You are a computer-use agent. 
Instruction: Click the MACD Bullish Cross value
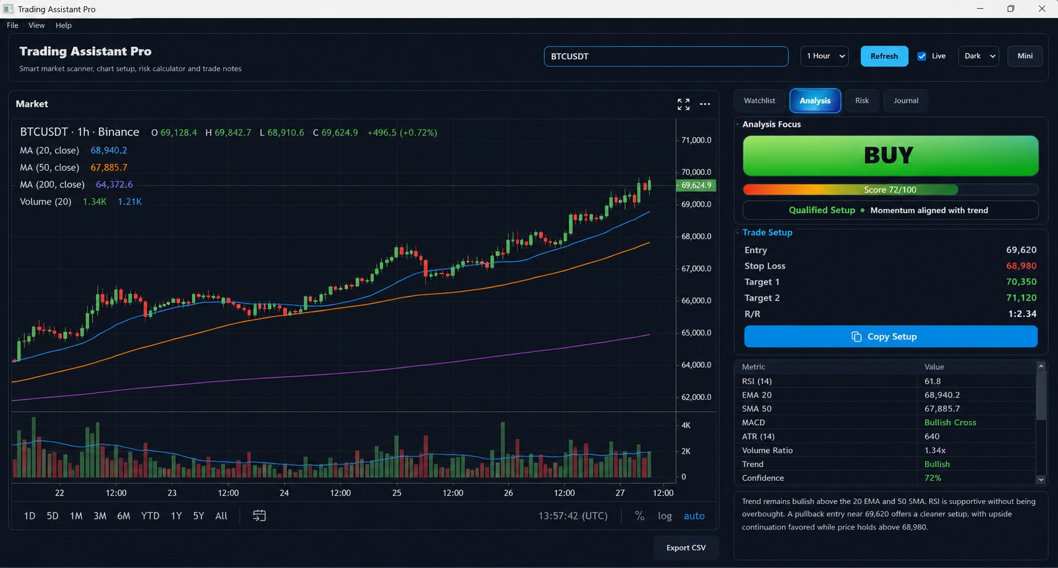tap(950, 423)
